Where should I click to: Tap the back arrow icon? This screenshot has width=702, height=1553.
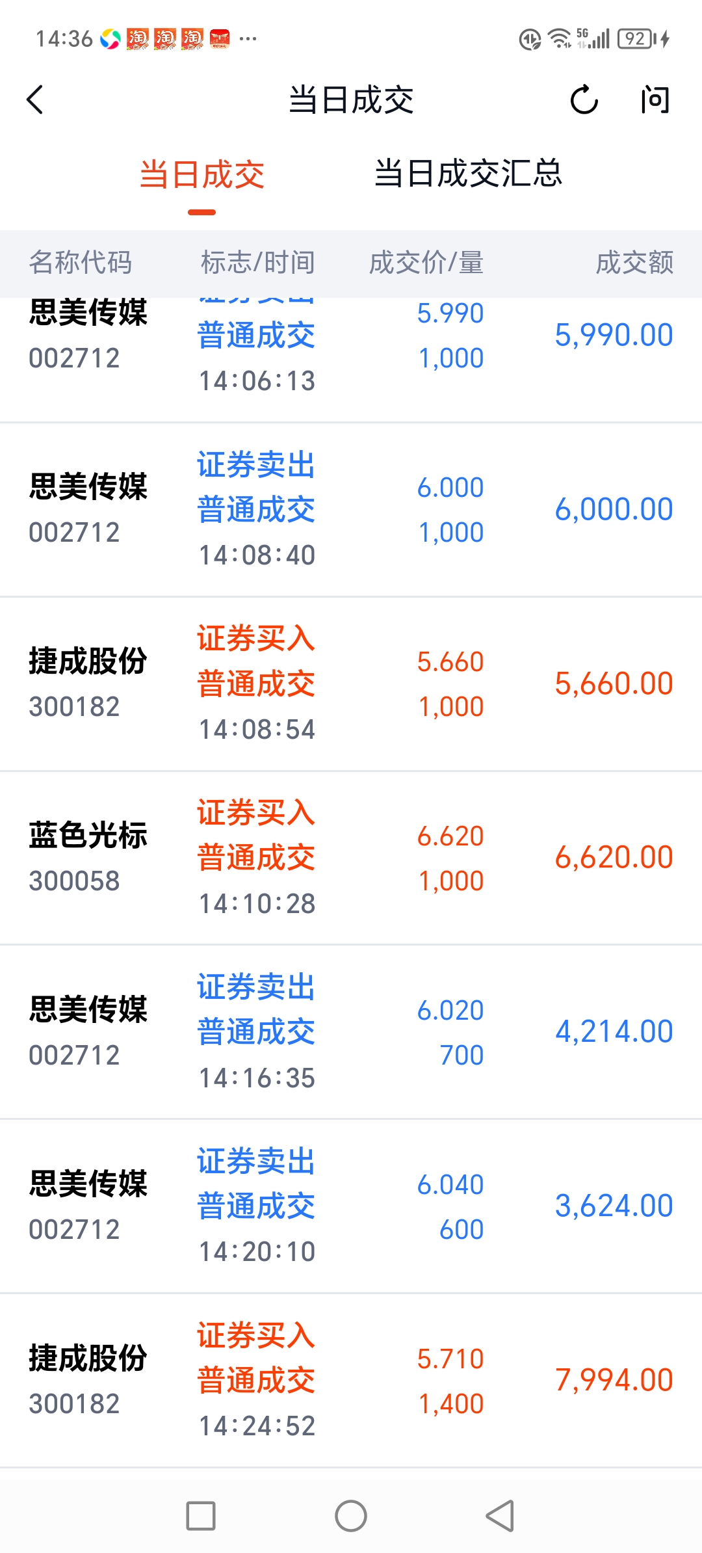(x=35, y=100)
